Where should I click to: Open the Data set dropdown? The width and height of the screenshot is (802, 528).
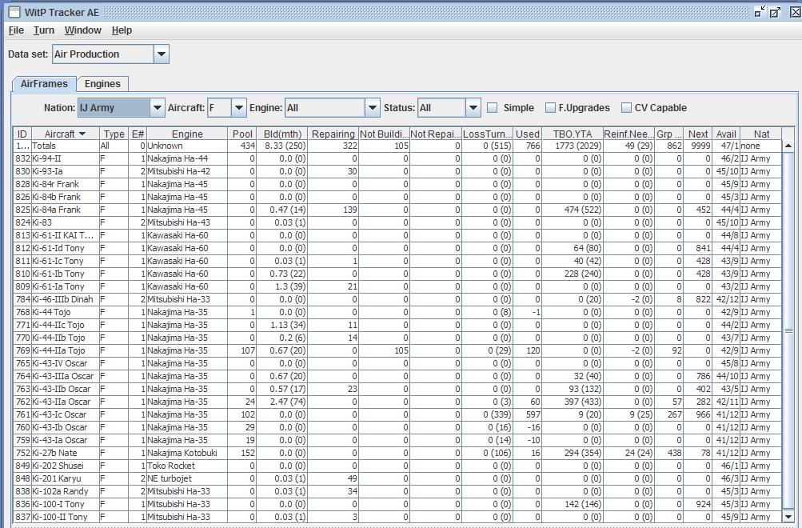coord(161,54)
